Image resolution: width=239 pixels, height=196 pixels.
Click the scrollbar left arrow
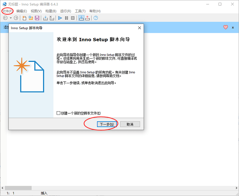(x=3, y=188)
